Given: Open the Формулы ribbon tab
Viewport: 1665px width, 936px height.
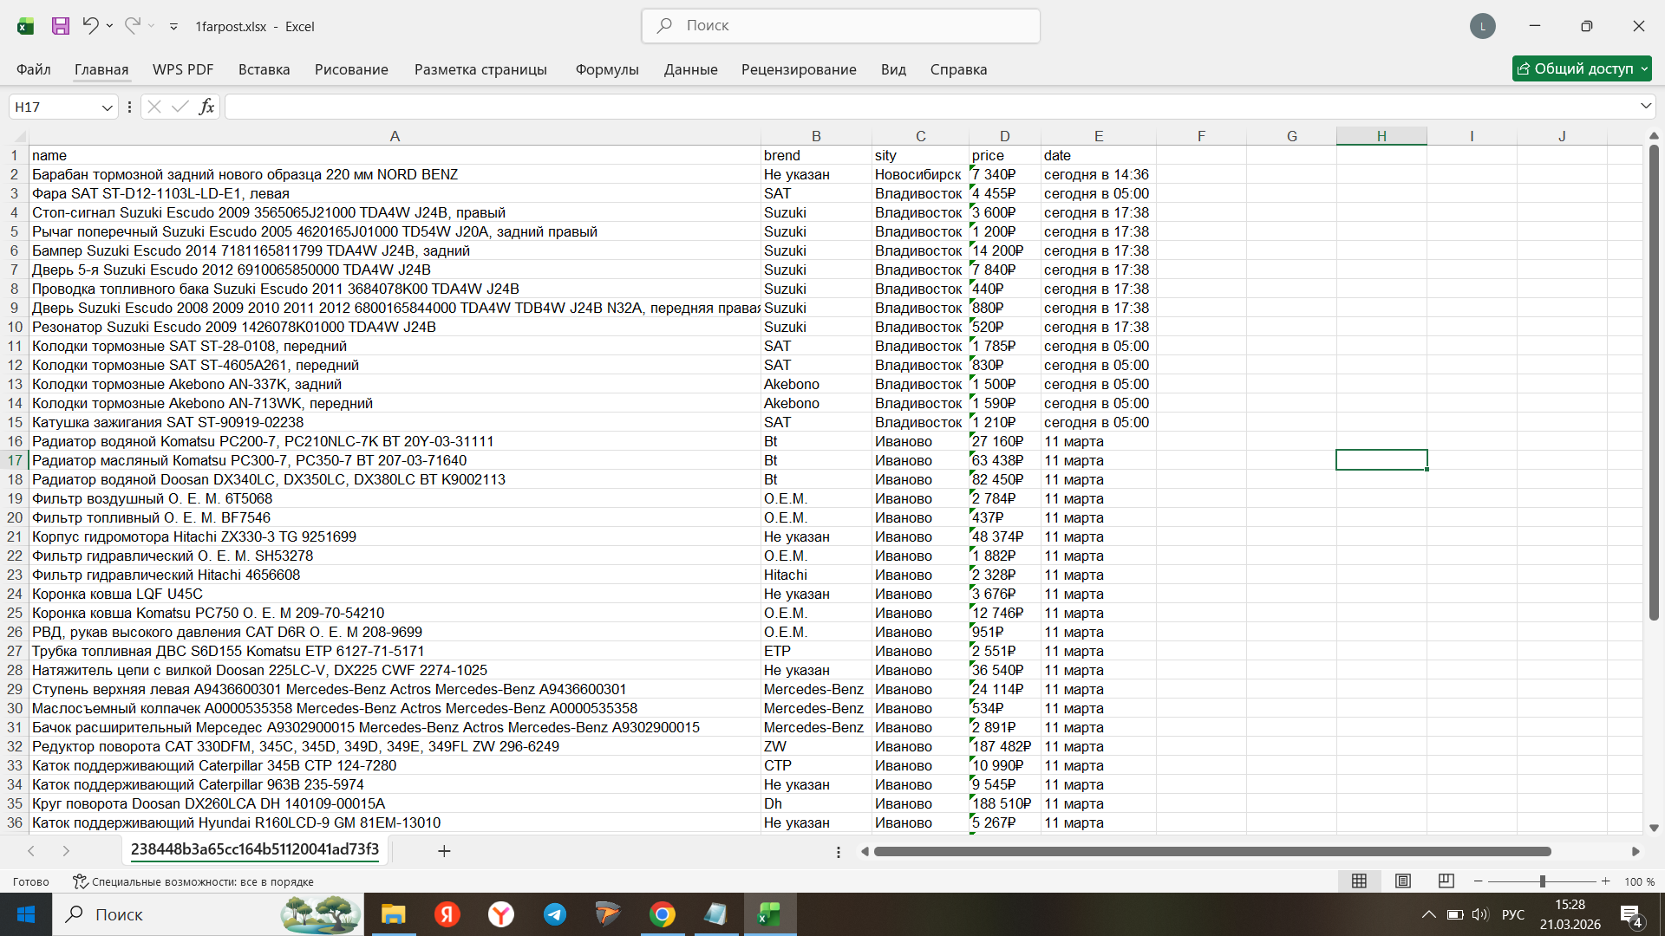Looking at the screenshot, I should [x=607, y=69].
